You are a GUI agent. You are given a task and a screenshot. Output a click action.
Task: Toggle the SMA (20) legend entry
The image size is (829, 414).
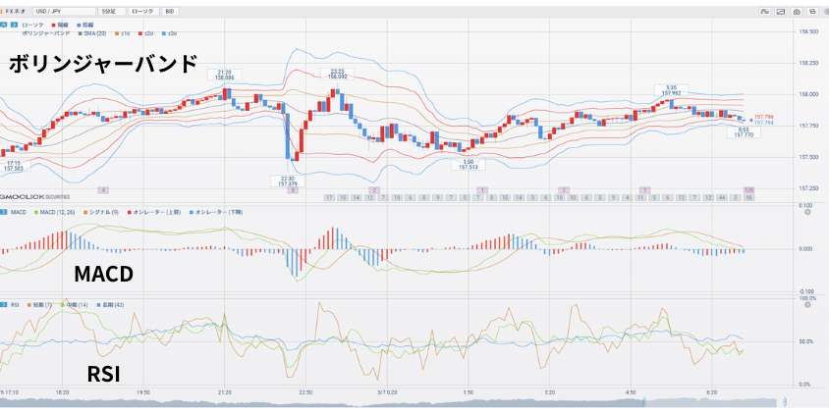94,32
